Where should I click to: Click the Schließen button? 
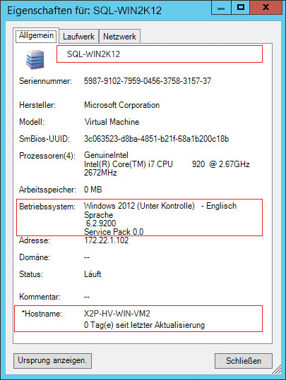244,361
